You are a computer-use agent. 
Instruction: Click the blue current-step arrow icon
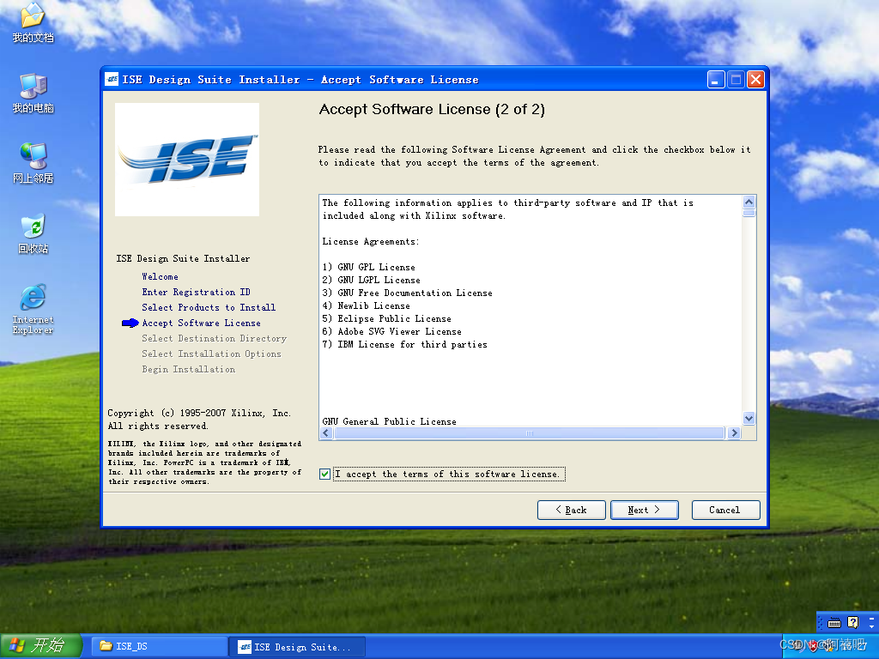click(130, 323)
